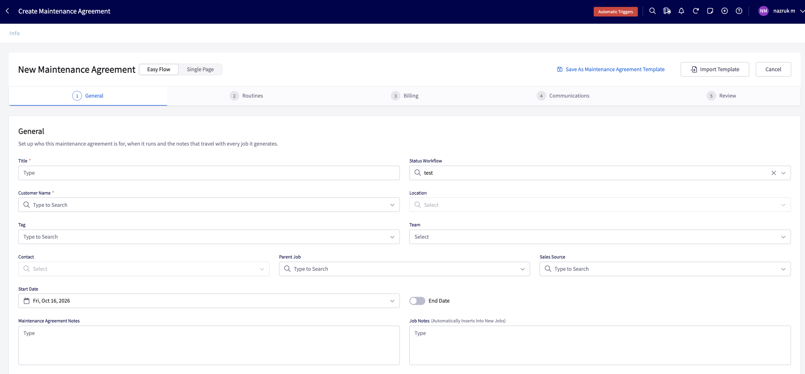Open the help question mark icon
The width and height of the screenshot is (805, 374).
pos(739,11)
